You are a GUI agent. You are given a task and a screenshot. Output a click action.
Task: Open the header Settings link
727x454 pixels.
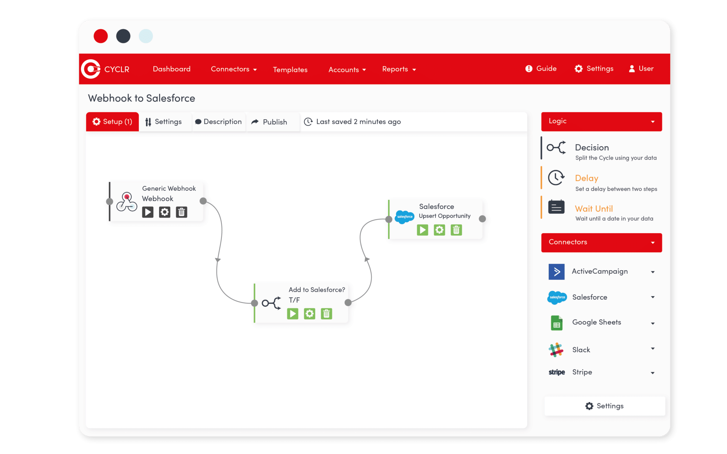(x=594, y=69)
